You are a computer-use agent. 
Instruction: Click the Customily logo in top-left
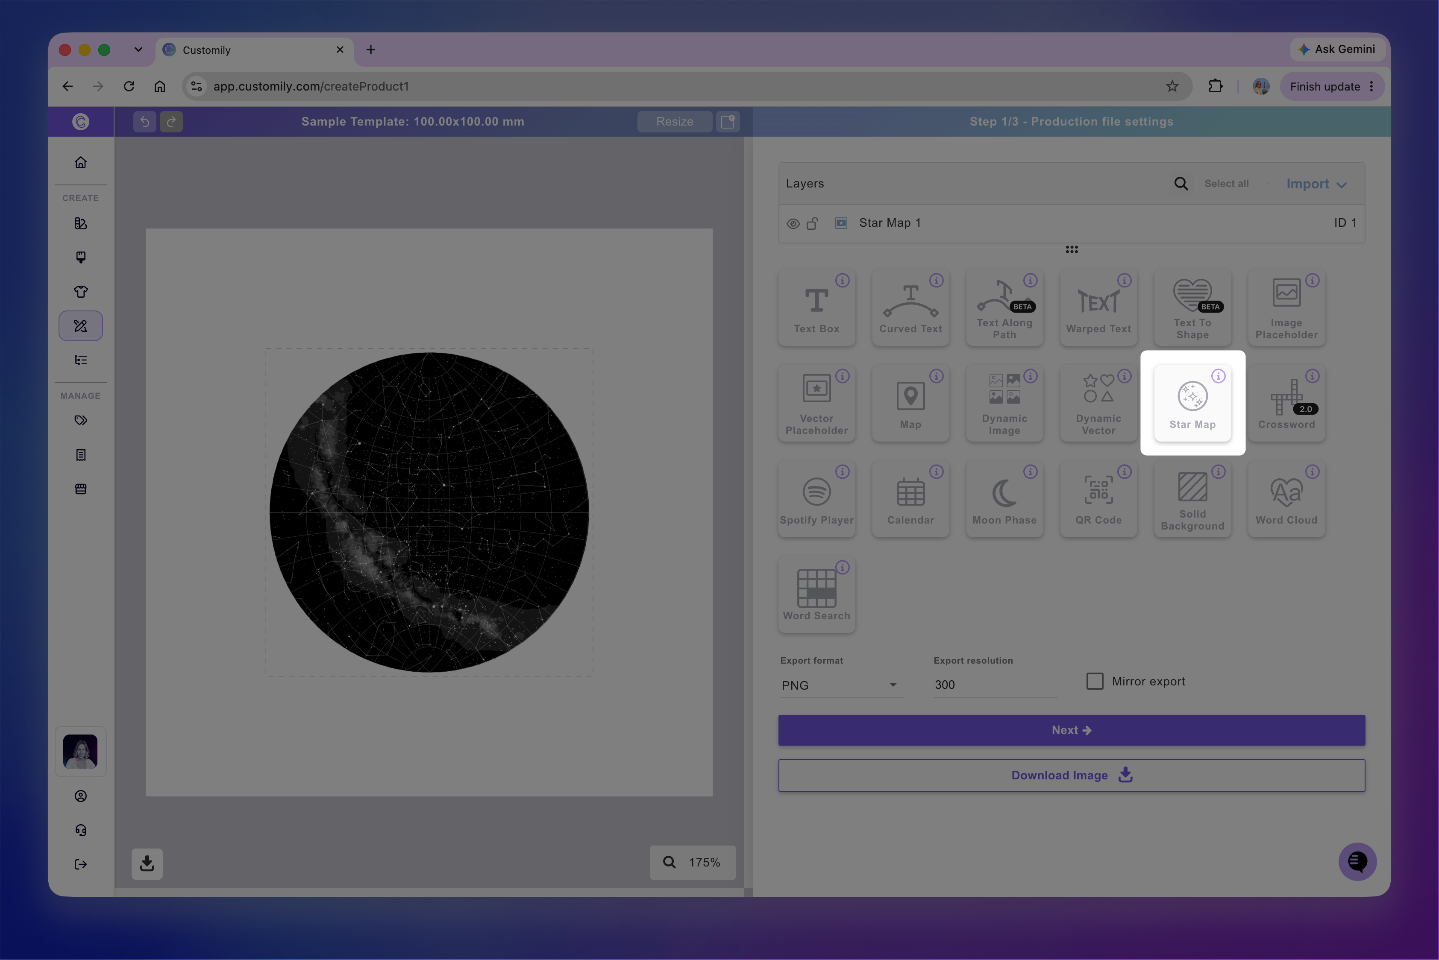[x=80, y=121]
